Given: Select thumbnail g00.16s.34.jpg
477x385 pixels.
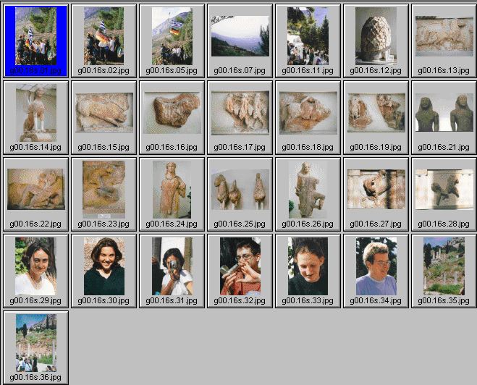Looking at the screenshot, I should [376, 267].
